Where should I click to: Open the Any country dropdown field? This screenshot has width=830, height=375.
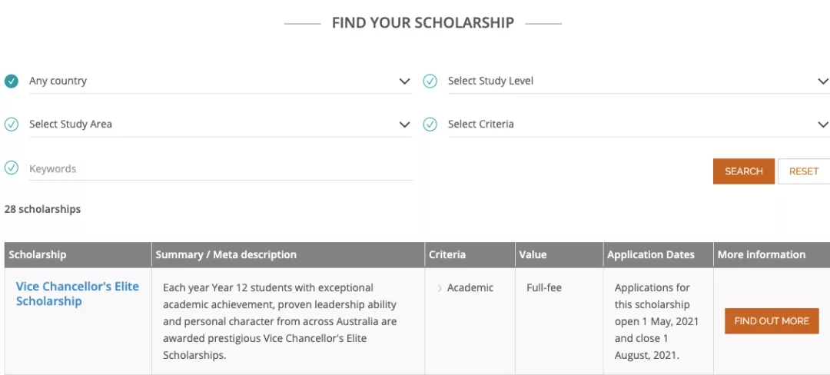tap(207, 81)
